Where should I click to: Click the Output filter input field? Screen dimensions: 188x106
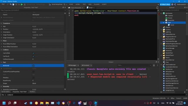[x=134, y=65]
